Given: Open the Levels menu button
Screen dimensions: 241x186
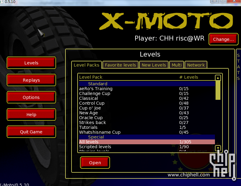Looking at the screenshot, I should click(x=31, y=63).
